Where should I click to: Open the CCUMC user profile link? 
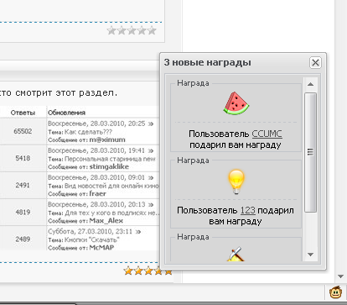[267, 134]
